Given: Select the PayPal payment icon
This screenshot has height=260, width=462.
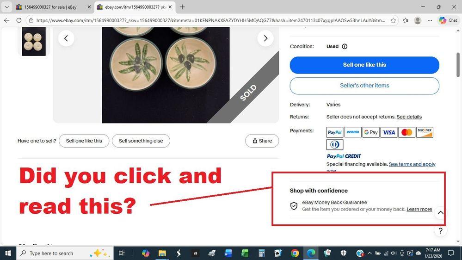Looking at the screenshot, I should click(335, 132).
